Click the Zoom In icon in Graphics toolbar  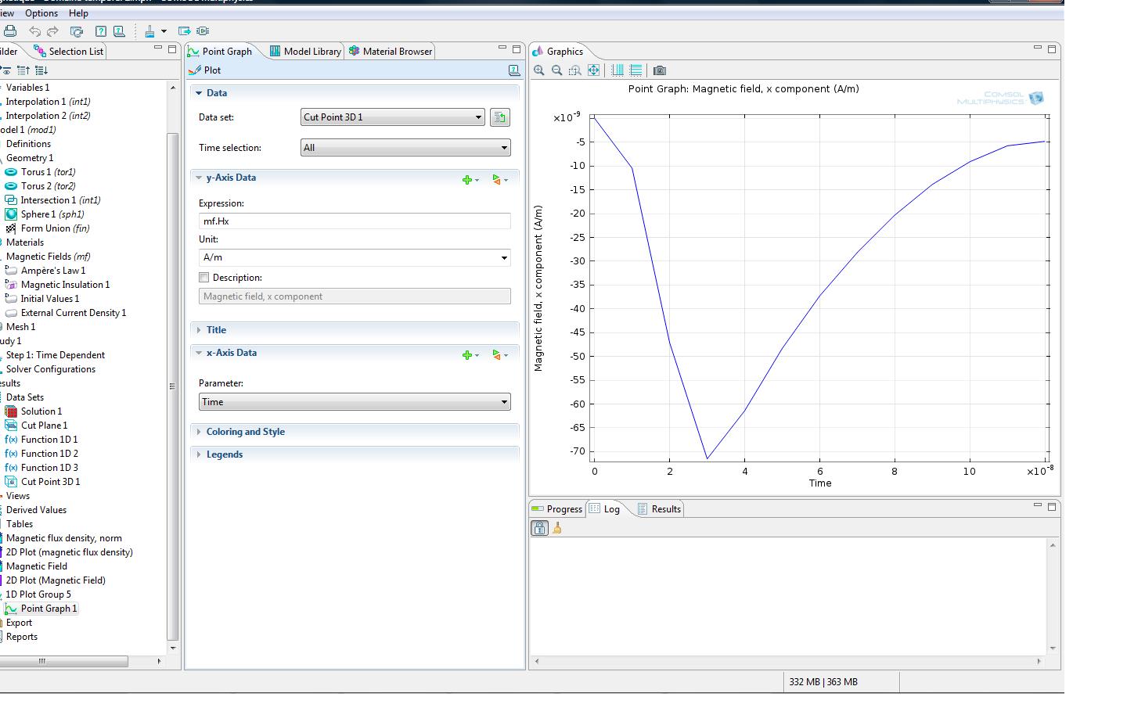(x=539, y=70)
